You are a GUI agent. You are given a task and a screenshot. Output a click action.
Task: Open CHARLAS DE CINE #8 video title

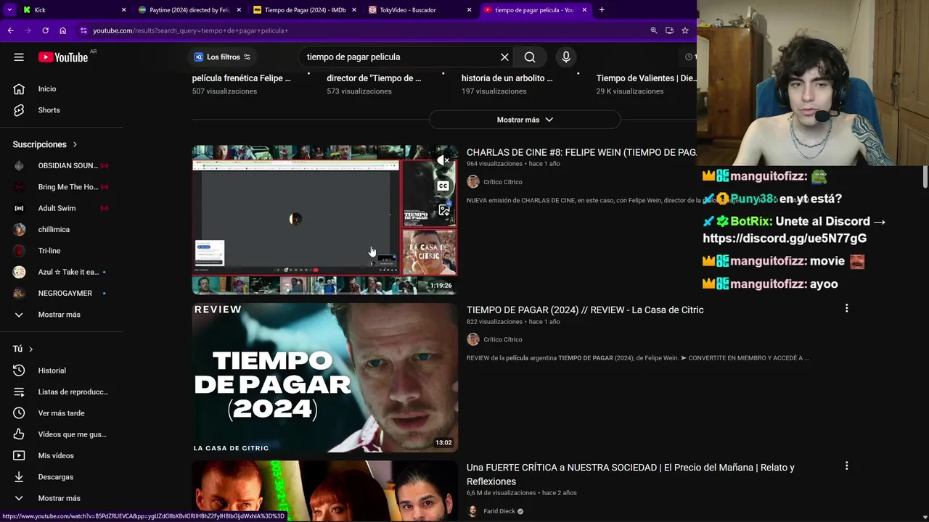581,152
